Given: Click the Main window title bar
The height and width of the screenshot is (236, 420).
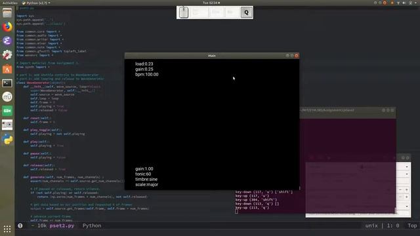Looking at the screenshot, I should point(211,56).
